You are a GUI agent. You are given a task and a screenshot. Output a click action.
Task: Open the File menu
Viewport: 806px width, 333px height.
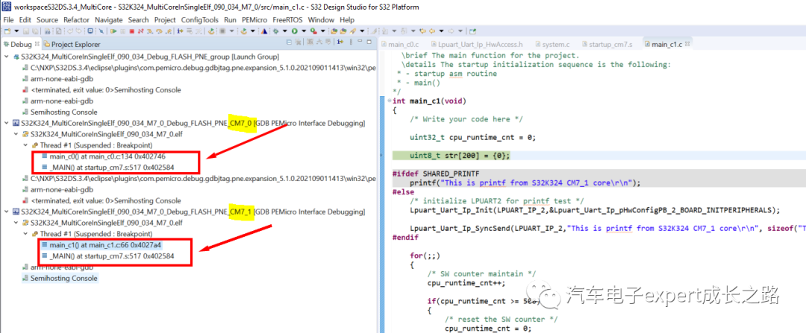(x=8, y=19)
